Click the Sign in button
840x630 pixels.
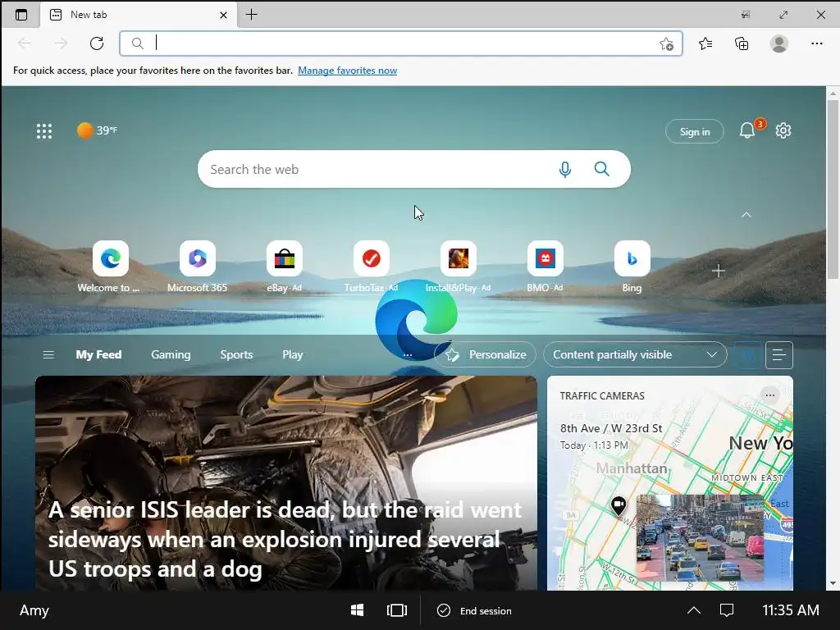point(694,131)
